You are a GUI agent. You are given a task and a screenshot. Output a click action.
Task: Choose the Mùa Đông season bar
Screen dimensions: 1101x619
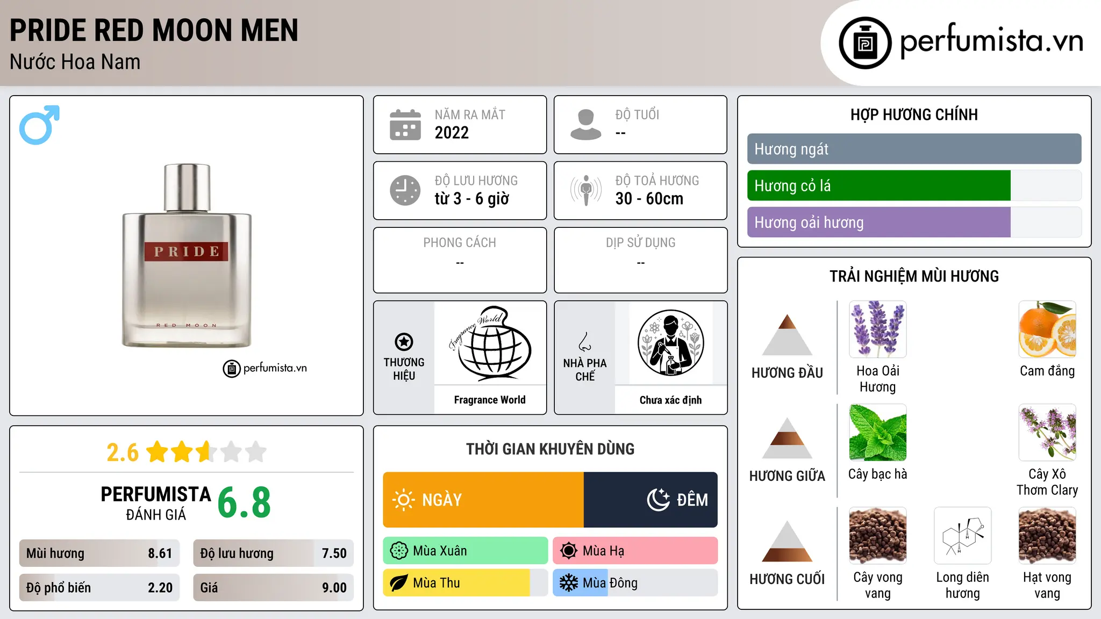pos(635,583)
